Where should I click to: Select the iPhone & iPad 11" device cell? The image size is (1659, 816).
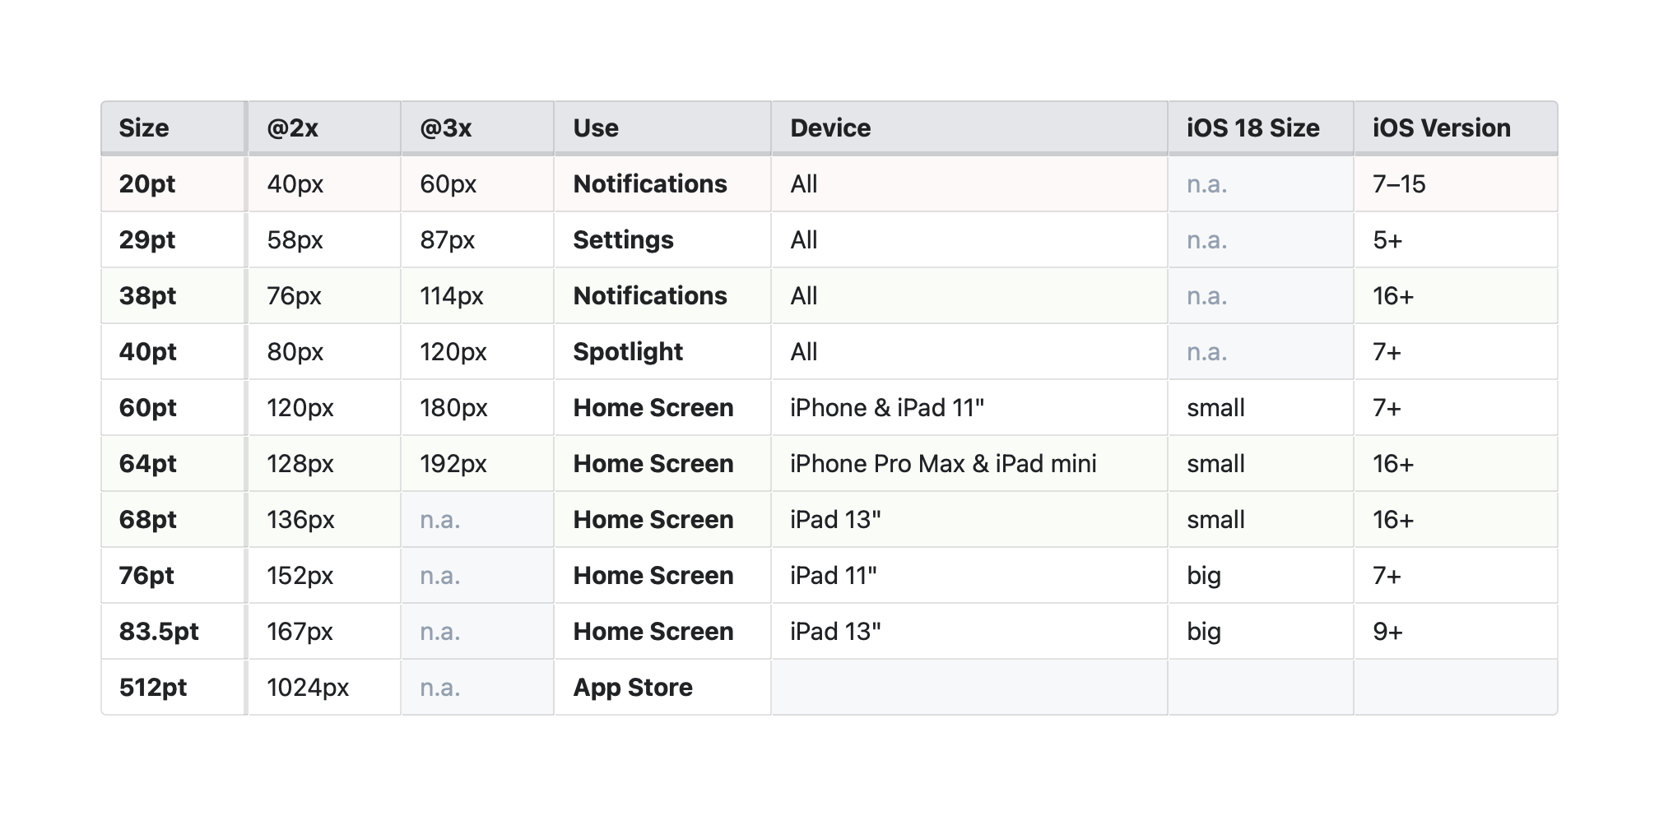click(x=887, y=408)
